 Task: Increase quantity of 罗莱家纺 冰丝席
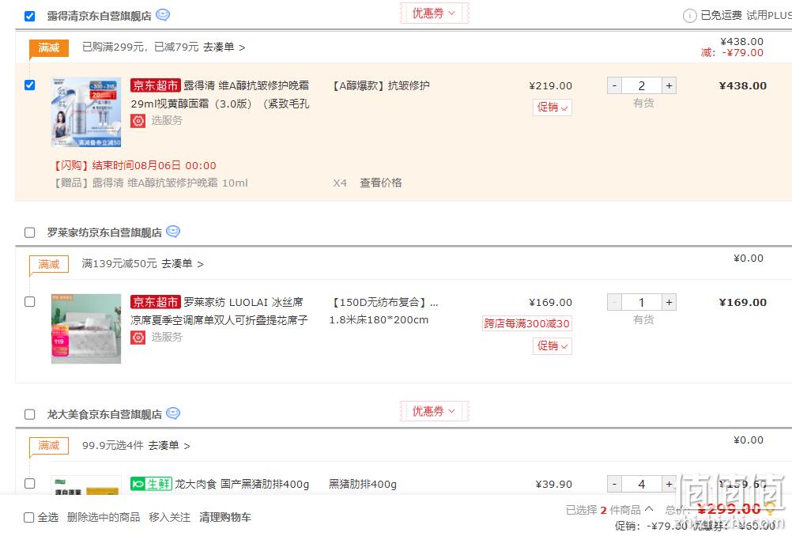(x=669, y=303)
